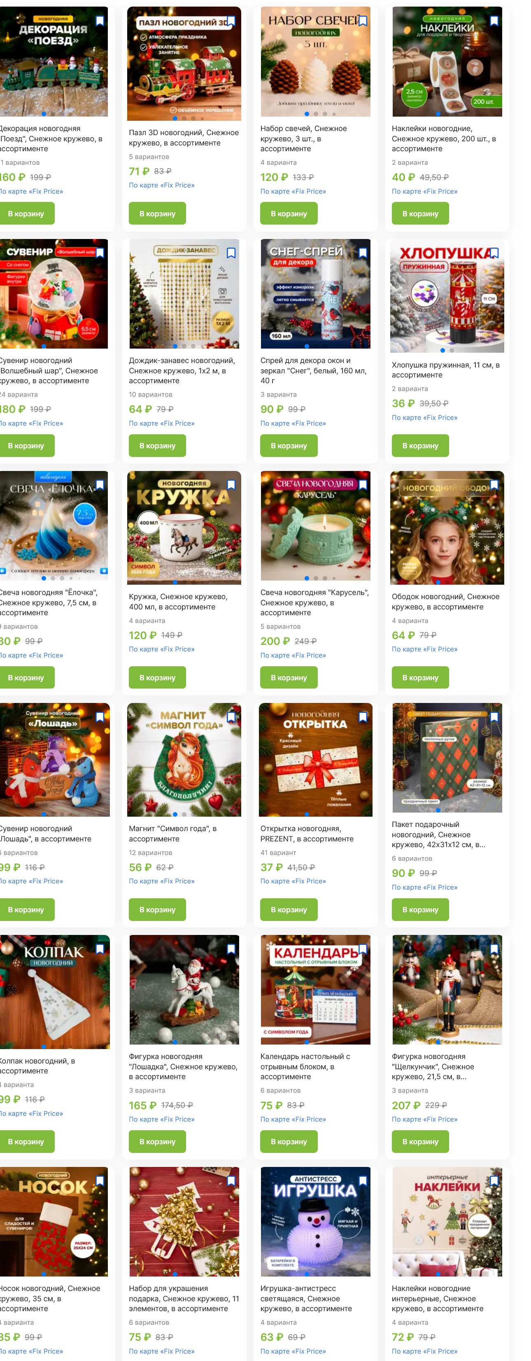Viewport: 531px width, 1361px height.
Task: Bookmark the 'Кружка' 400 мл mug
Action: click(231, 485)
